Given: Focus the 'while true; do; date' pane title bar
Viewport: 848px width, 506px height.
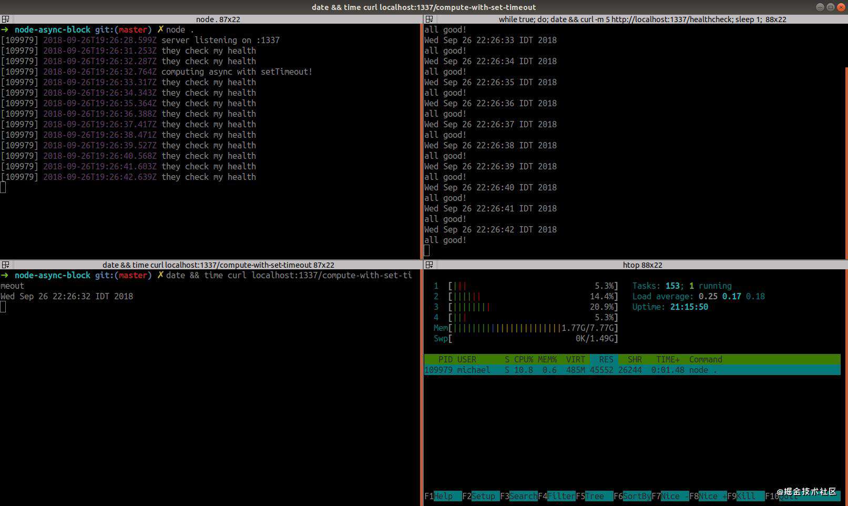Looking at the screenshot, I should 642,19.
